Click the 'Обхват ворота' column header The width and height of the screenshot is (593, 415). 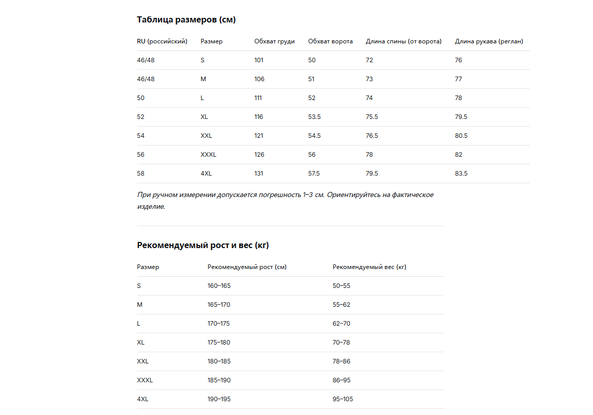click(x=330, y=41)
